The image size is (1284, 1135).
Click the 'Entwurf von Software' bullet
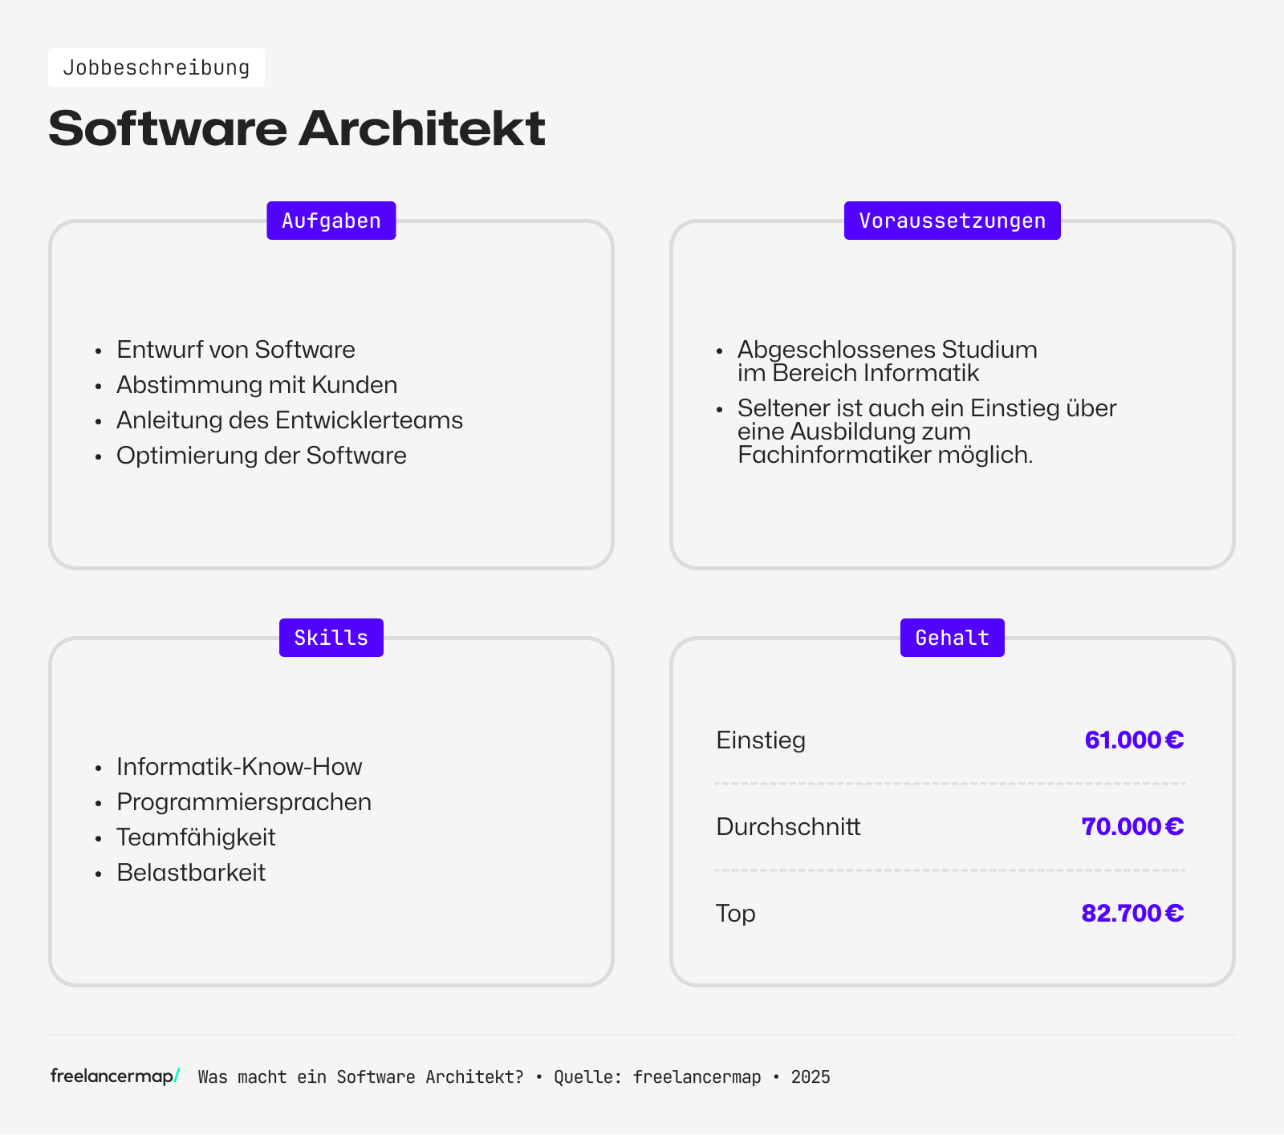pos(235,350)
